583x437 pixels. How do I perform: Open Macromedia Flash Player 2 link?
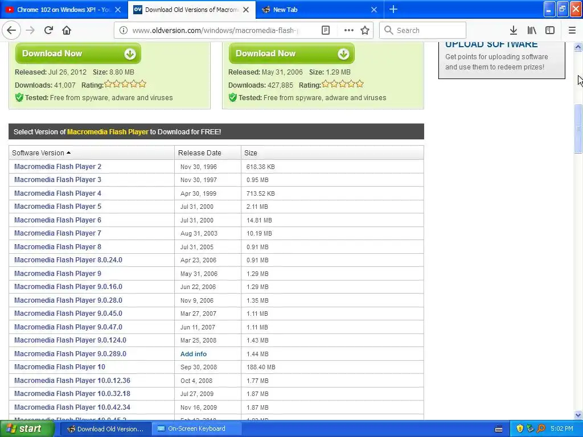tap(58, 167)
